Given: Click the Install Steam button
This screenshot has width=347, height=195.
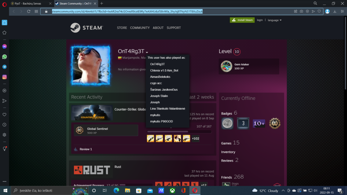Looking at the screenshot, I should (x=242, y=20).
